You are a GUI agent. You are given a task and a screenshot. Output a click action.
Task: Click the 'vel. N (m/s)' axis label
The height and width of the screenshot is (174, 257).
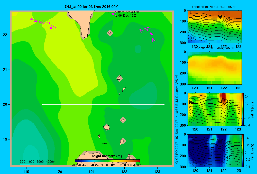(x=252, y=110)
